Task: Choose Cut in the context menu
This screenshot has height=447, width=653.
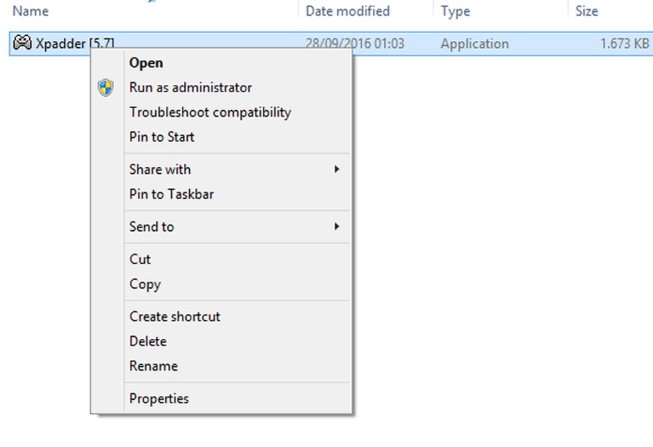Action: (x=140, y=259)
